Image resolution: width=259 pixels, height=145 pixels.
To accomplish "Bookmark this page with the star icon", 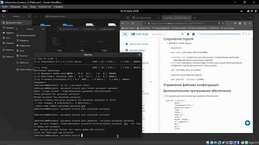I will [x=223, y=23].
